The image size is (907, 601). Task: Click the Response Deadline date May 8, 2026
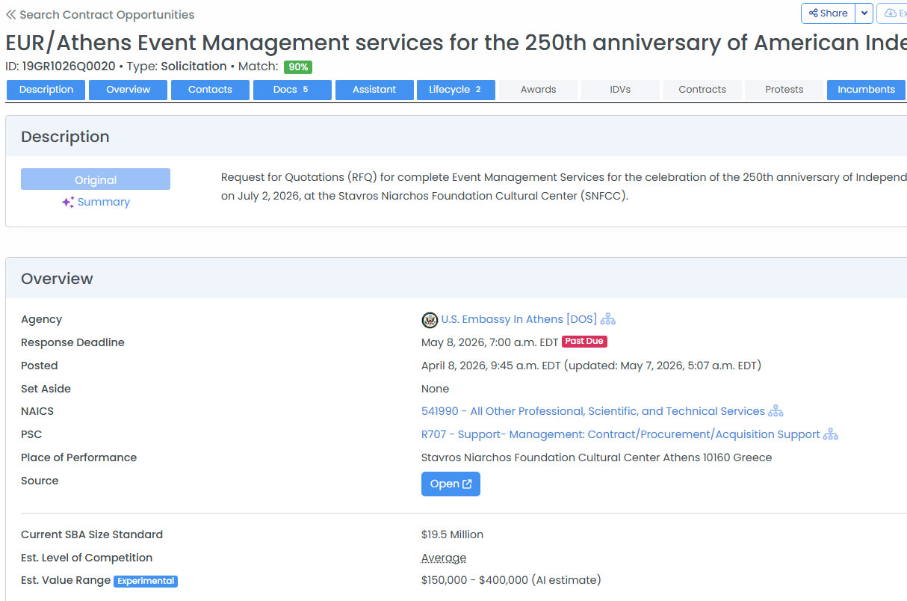point(490,342)
